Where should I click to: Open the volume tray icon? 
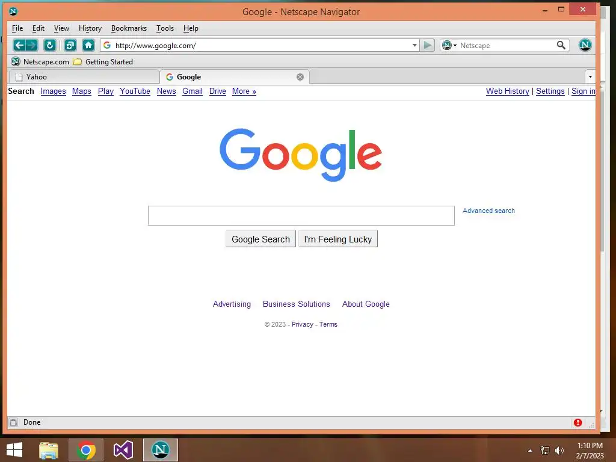click(x=559, y=451)
